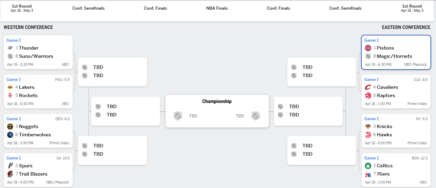Click the Celtics team logo
This screenshot has width=436, height=188.
pyautogui.click(x=368, y=166)
